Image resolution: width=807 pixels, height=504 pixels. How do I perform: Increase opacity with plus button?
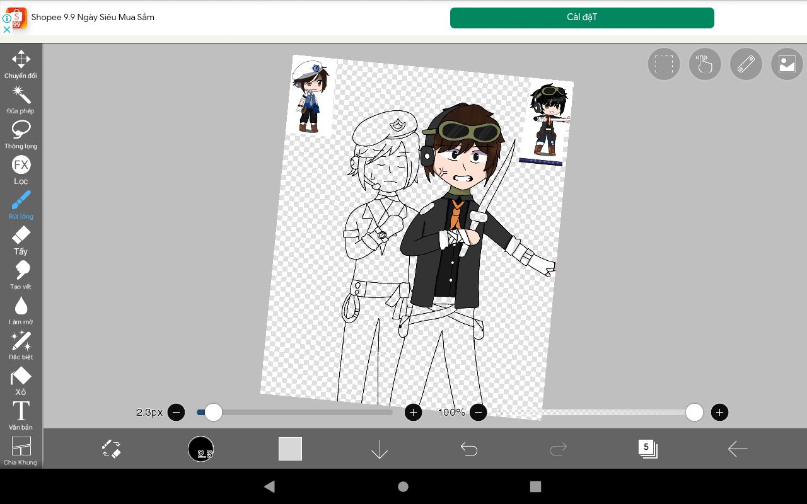[x=719, y=413]
